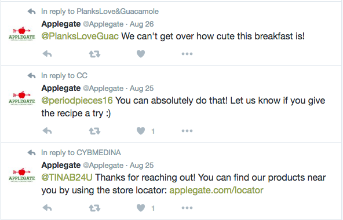Open the 'In reply to PlanksLove&Guacamole' link
Image resolution: width=343 pixels, height=220 pixels.
point(100,11)
